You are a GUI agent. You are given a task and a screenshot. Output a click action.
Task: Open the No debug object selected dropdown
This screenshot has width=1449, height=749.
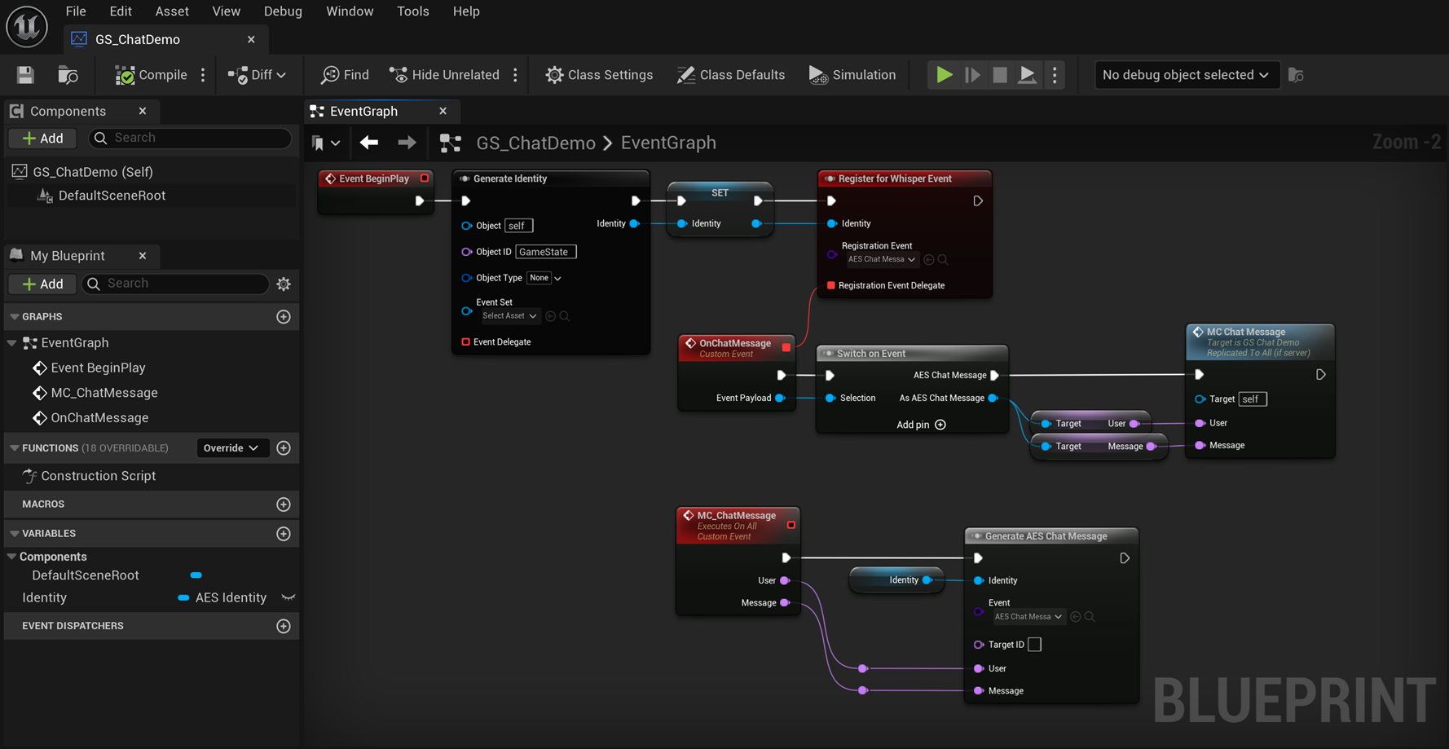point(1187,74)
